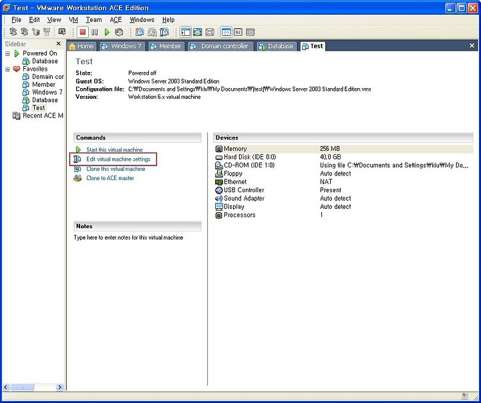
Task: Click the Hard Disk (IDE 0:0) device icon
Action: 218,157
